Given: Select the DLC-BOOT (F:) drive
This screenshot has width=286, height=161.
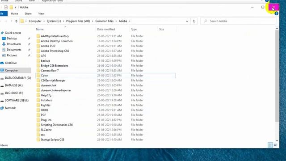Looking at the screenshot, I should tap(14, 93).
